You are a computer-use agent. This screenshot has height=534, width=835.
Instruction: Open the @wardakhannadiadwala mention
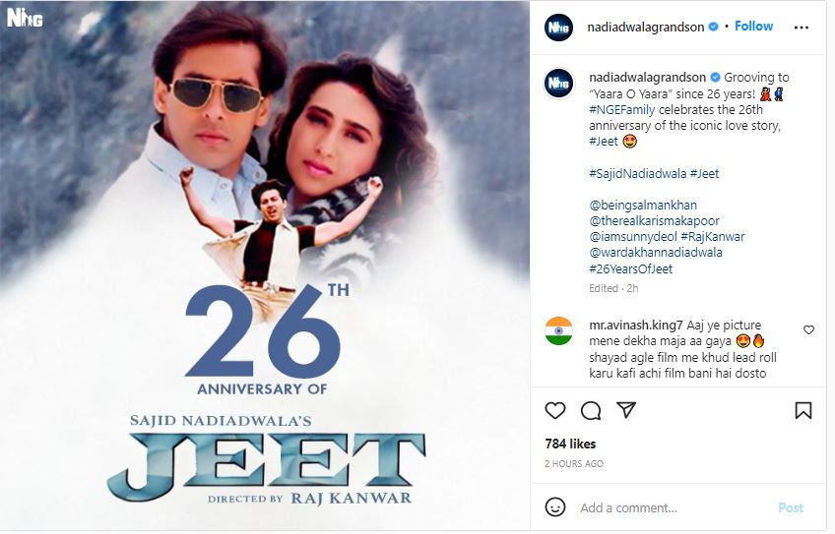pyautogui.click(x=656, y=252)
